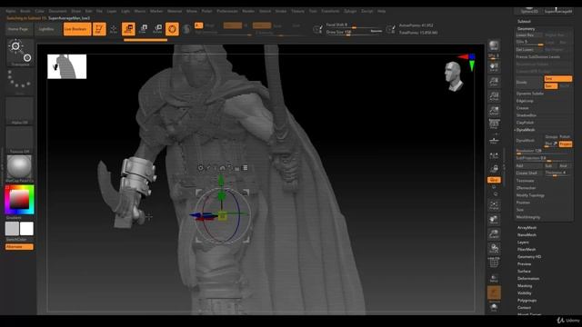Click the orange Solo mode icon
The width and height of the screenshot is (582, 327).
pyautogui.click(x=494, y=292)
